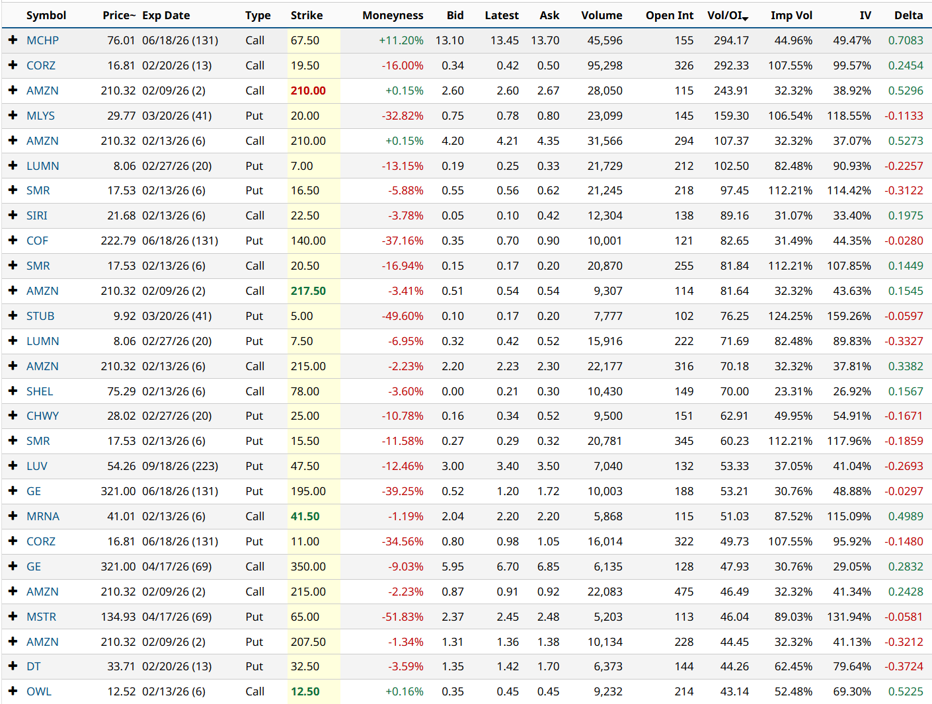This screenshot has height=704, width=932.
Task: Click the +11.20% moneyness value
Action: pyautogui.click(x=401, y=40)
